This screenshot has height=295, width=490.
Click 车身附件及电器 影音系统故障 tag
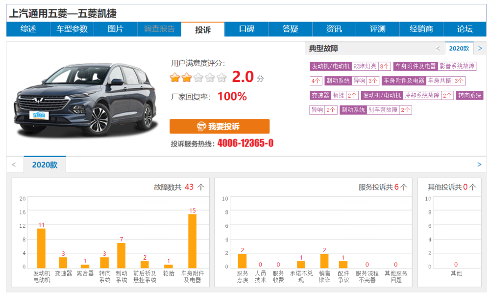click(x=435, y=66)
